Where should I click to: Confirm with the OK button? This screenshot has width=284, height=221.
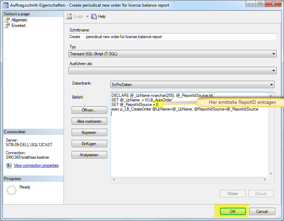[233, 212]
